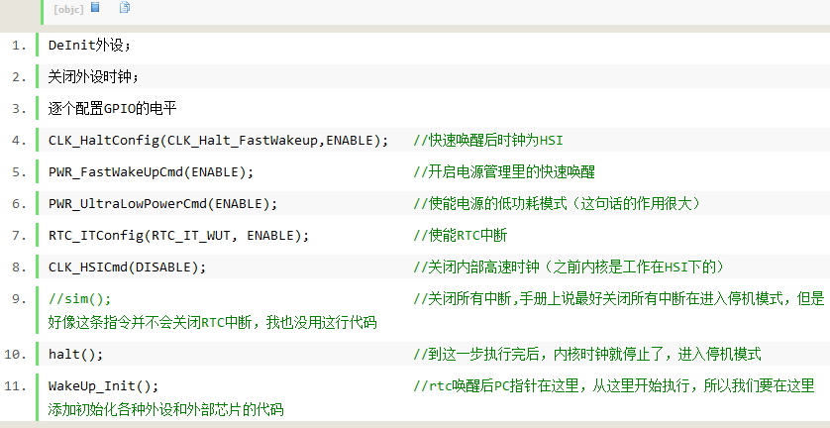Screen dimensions: 830x428
Task: Click PWR_FastWakeUpCmd(ENABLE); code
Action: tap(152, 172)
